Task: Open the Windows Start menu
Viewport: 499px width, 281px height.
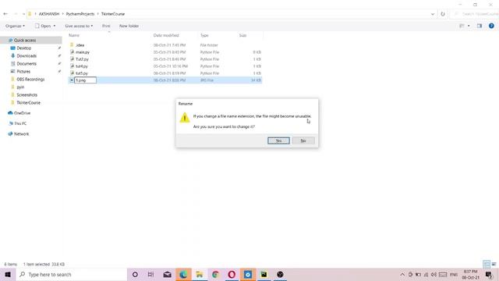Action: [8, 274]
